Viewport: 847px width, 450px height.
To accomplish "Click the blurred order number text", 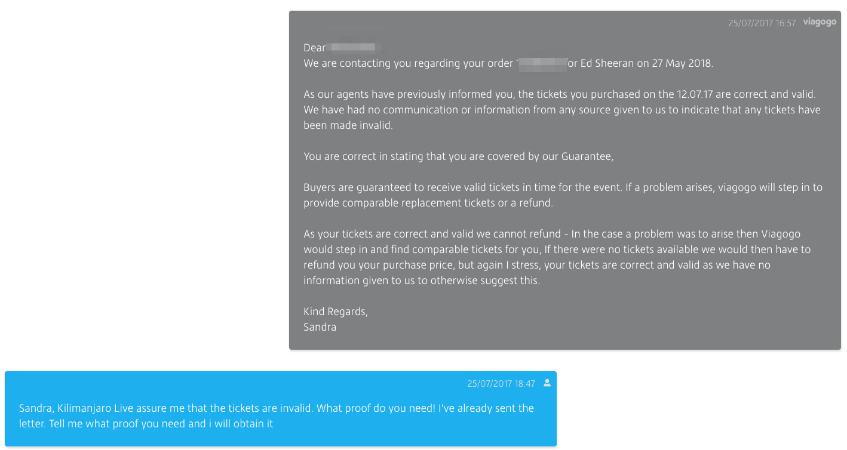I will [x=542, y=63].
